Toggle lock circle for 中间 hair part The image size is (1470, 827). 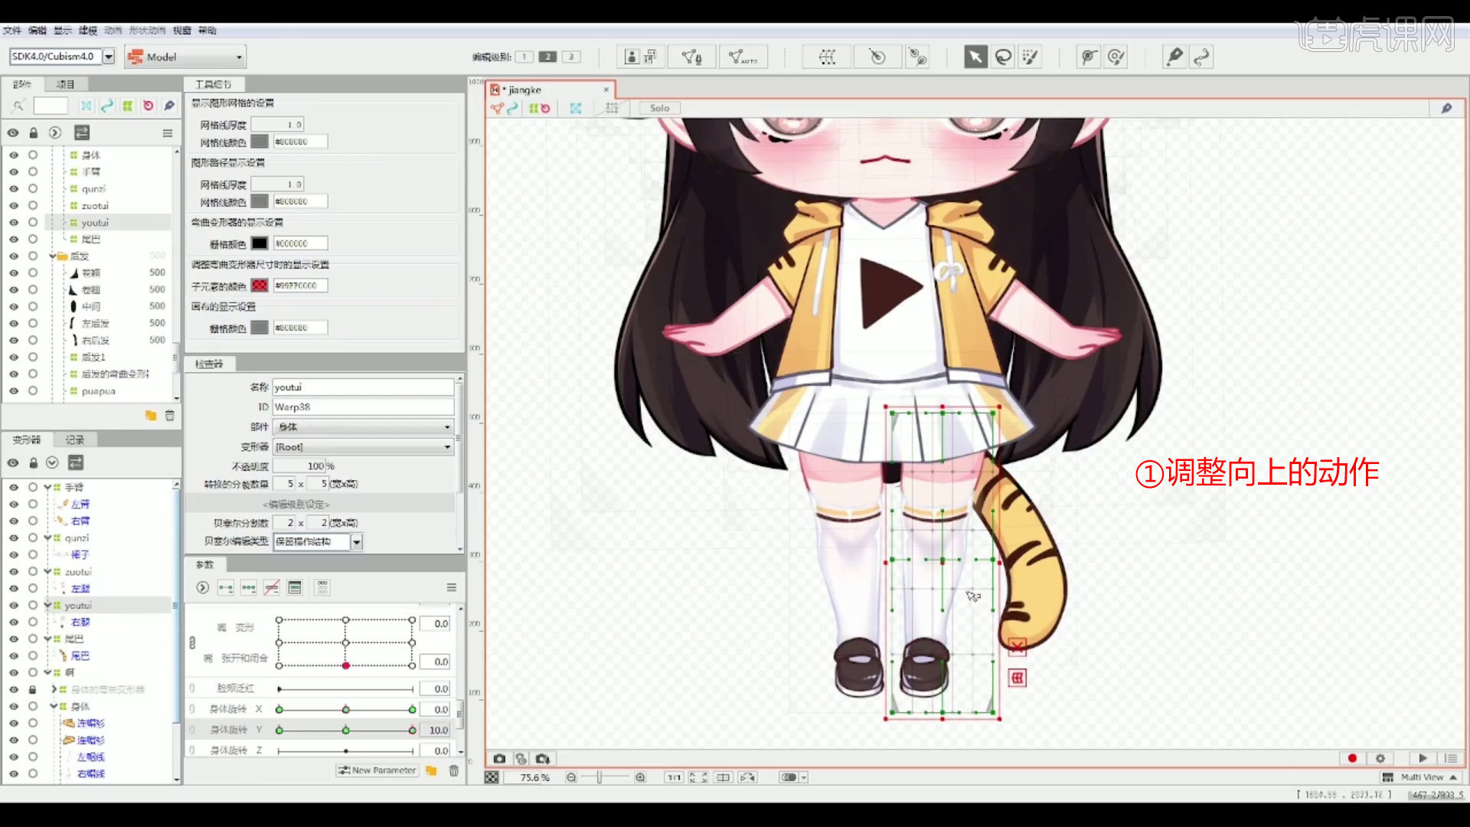point(33,306)
